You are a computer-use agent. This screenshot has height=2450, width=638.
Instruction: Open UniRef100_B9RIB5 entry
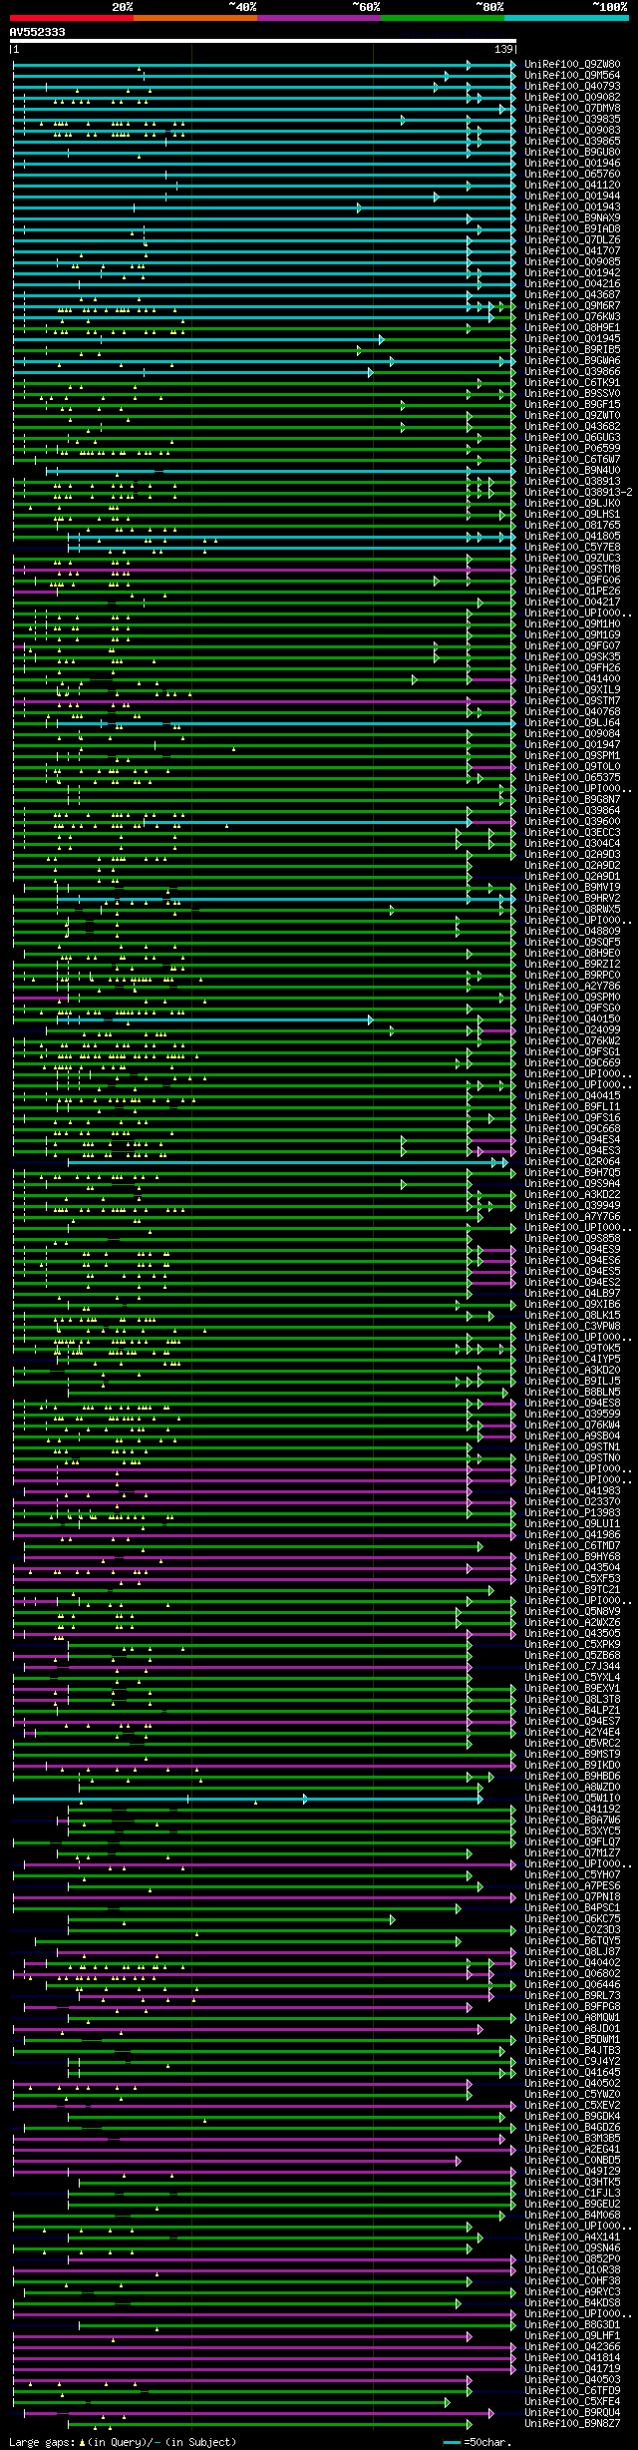click(572, 350)
